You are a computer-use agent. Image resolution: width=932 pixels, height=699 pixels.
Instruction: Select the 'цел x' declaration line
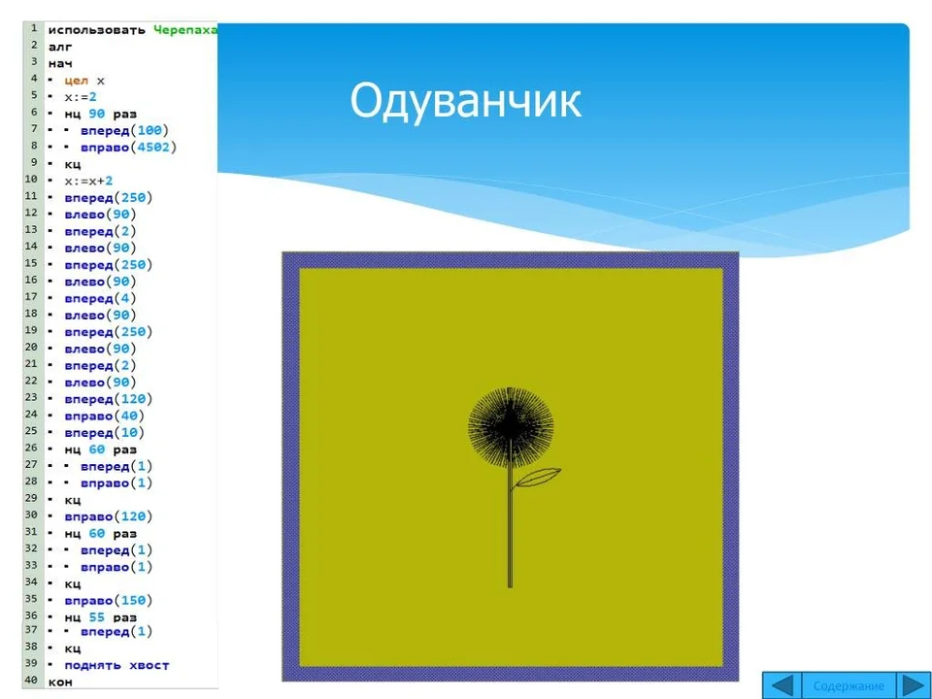coord(84,81)
